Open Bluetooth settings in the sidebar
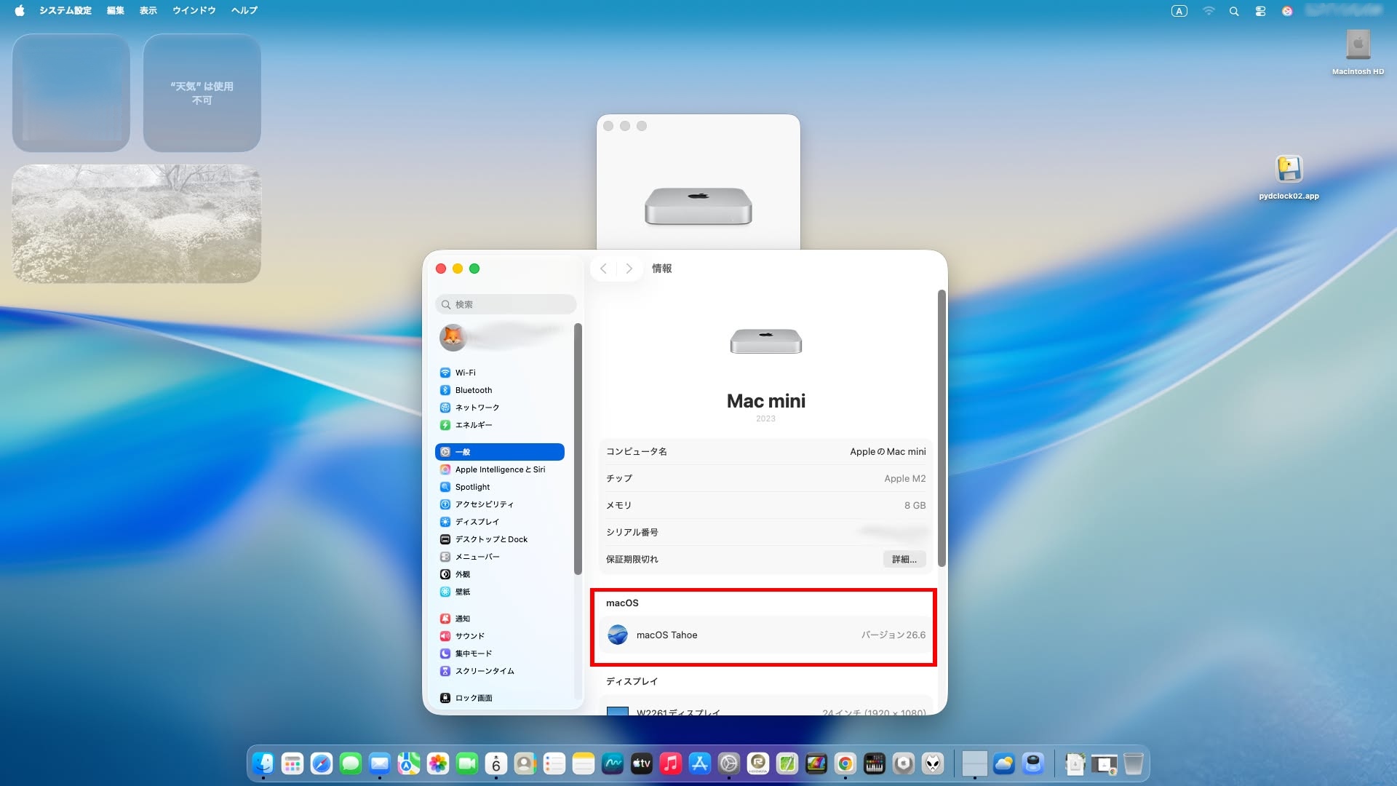 [x=500, y=390]
